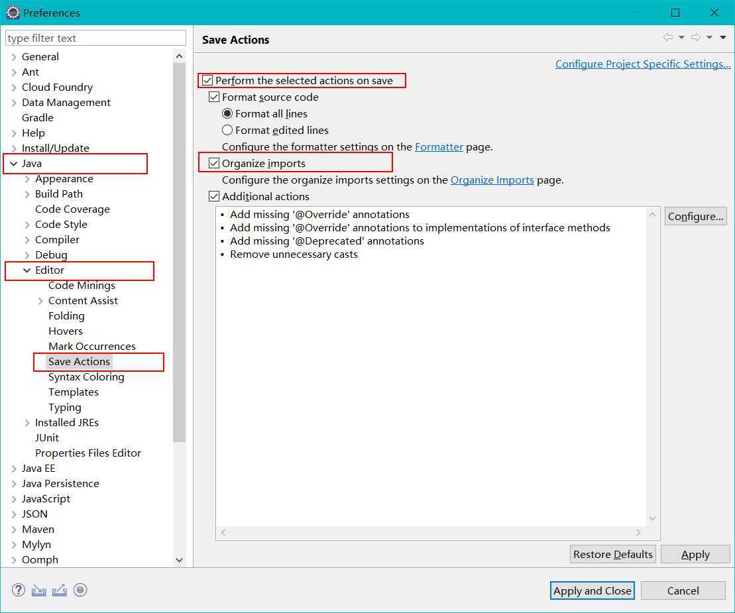Click the Apply and Close button
The width and height of the screenshot is (735, 613).
(592, 591)
